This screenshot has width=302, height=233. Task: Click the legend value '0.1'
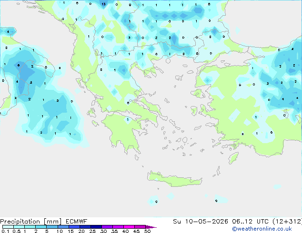[5, 231]
